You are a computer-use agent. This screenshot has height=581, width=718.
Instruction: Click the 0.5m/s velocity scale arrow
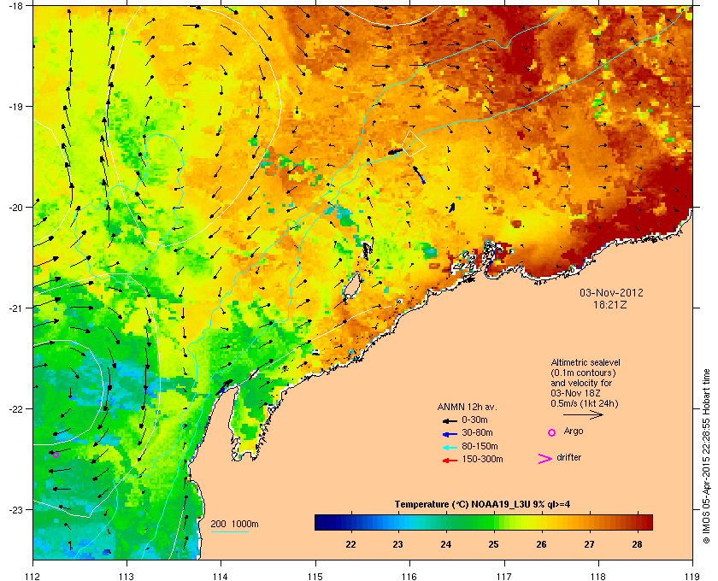click(x=583, y=414)
